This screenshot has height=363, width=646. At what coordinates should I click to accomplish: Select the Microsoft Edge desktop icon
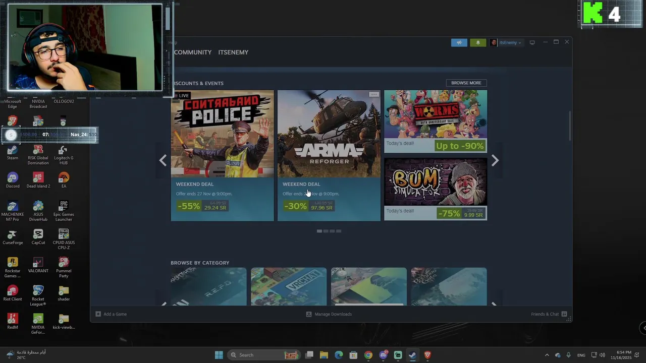pyautogui.click(x=13, y=103)
